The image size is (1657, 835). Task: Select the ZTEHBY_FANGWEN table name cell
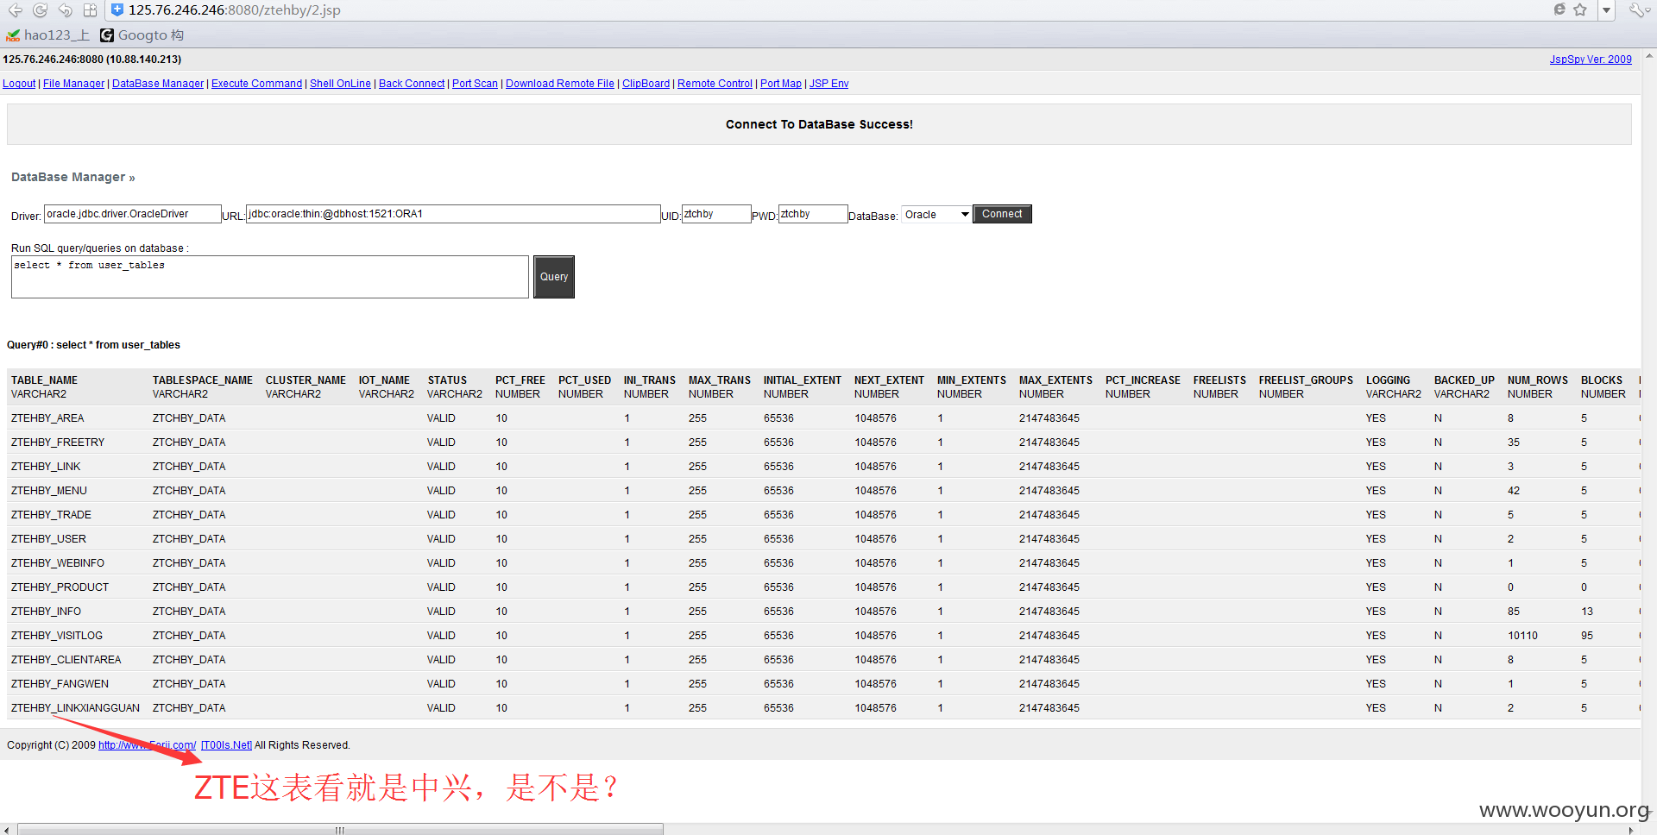point(60,684)
